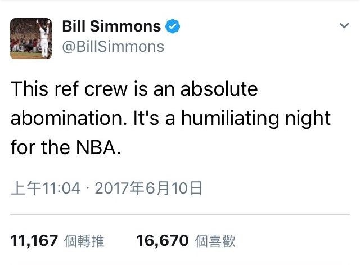Image resolution: width=360 pixels, height=265 pixels.
Task: Click the line "abomination. It's a humiliating night"
Action: (x=170, y=118)
